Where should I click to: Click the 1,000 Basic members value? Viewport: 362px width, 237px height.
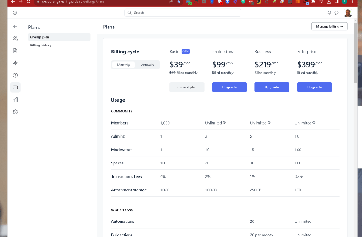click(x=165, y=123)
